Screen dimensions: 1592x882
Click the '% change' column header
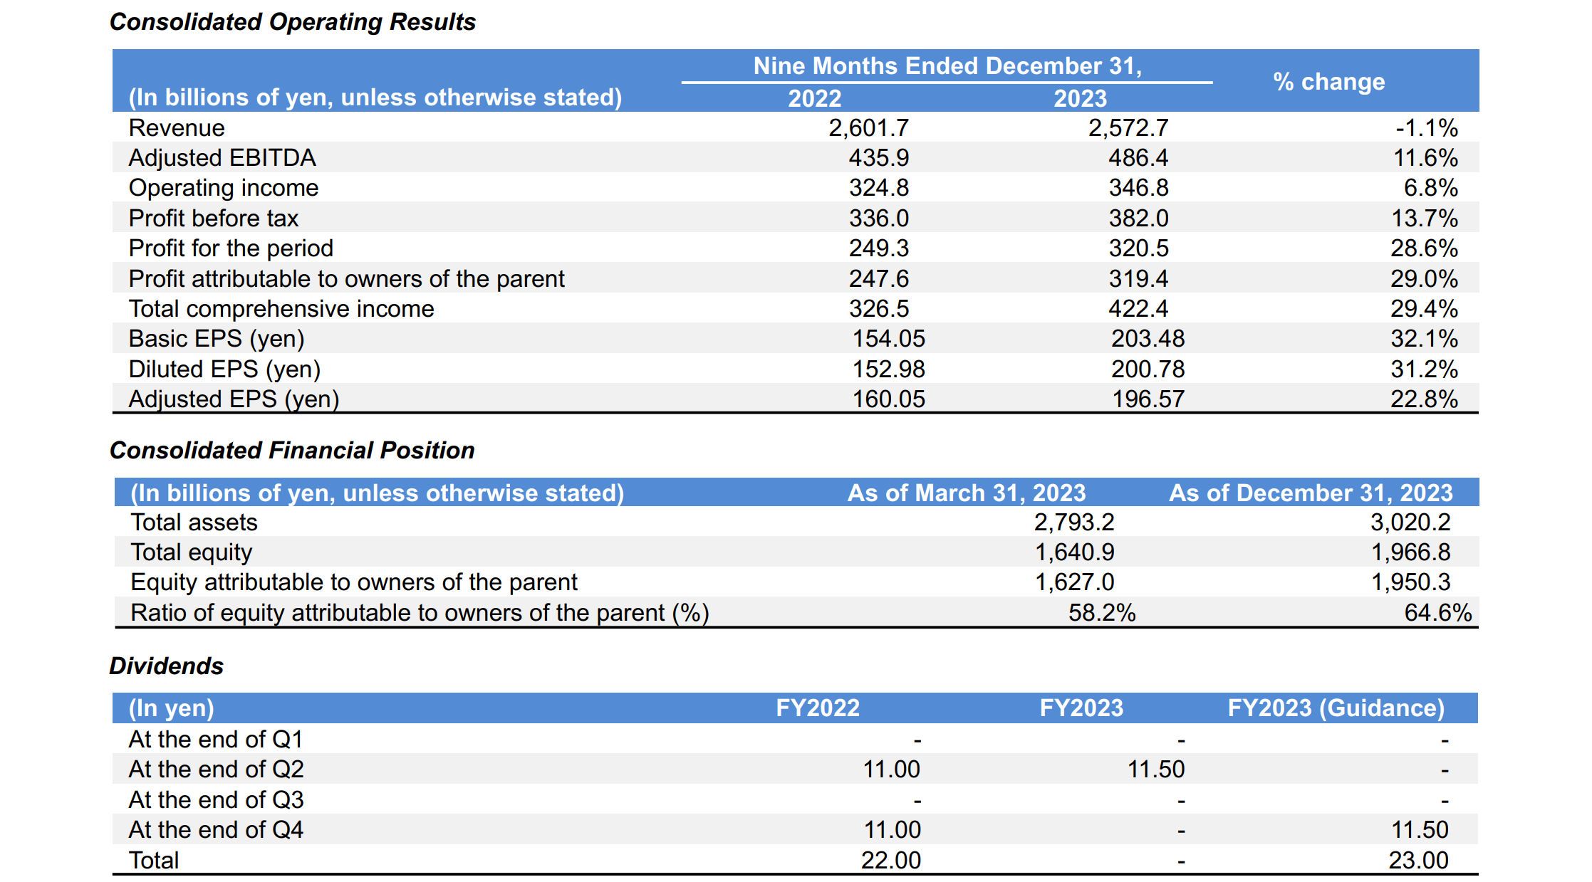click(1328, 82)
